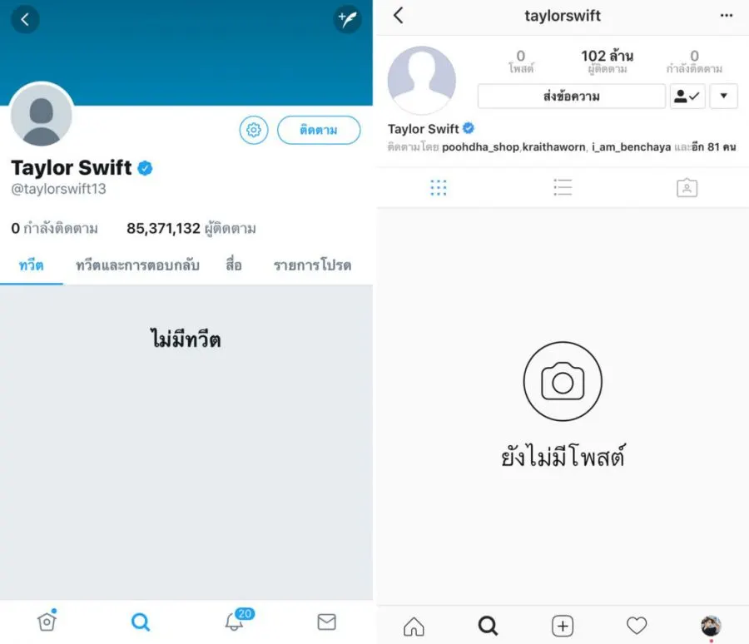749x644 pixels.
Task: Tap the Twitter search magnifier icon
Action: pyautogui.click(x=141, y=622)
